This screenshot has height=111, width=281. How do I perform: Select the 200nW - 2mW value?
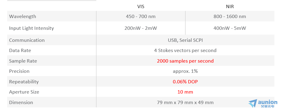141,28
